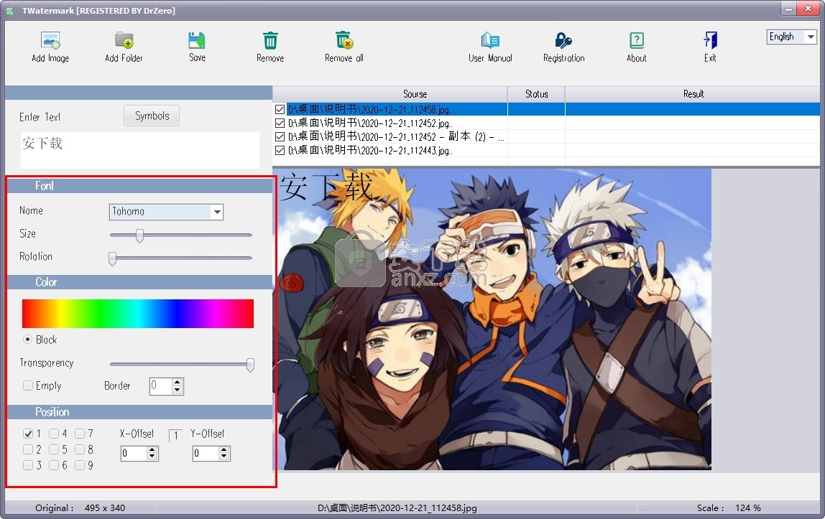The height and width of the screenshot is (519, 825).
Task: Click the Symbols button
Action: point(152,116)
